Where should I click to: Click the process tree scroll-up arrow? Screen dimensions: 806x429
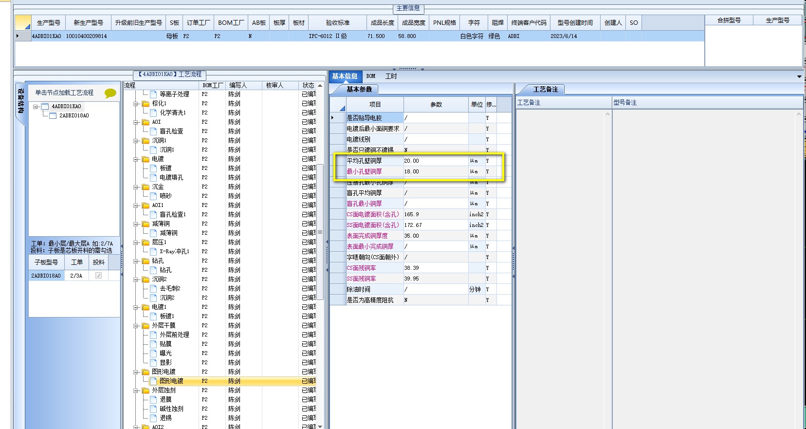click(x=320, y=86)
